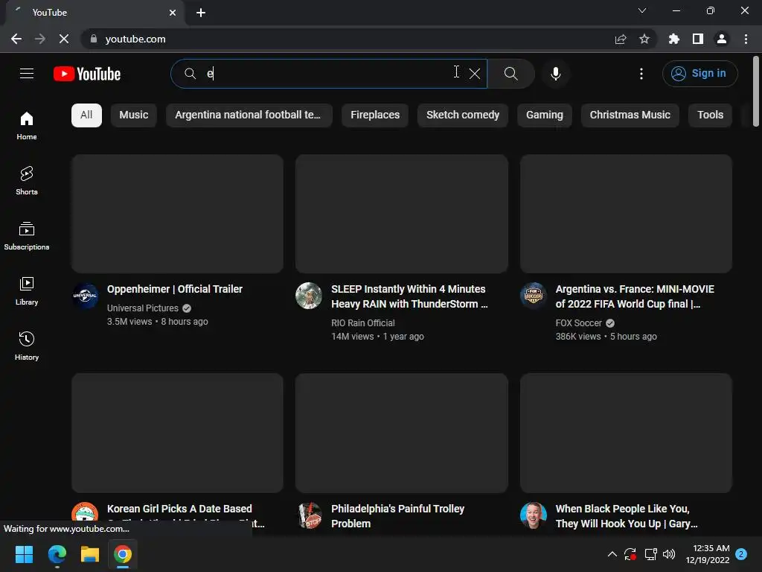Select the All filter chip
Screen dimensions: 762x572
(x=86, y=115)
